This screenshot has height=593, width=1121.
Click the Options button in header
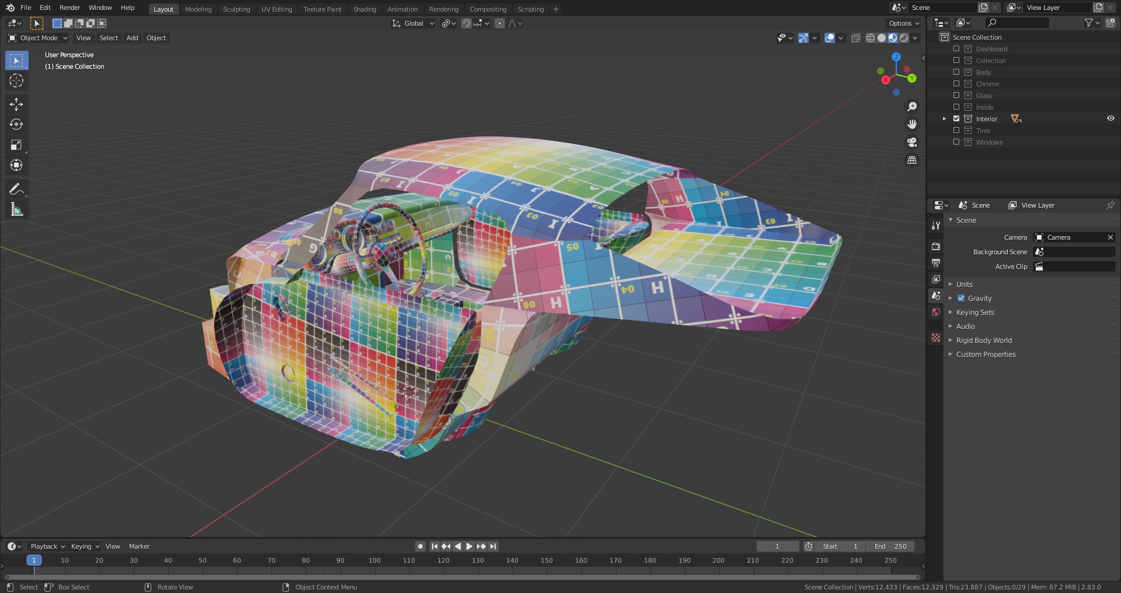coord(904,23)
